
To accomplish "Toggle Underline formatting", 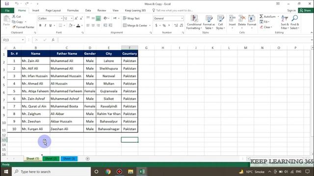I will [51, 25].
